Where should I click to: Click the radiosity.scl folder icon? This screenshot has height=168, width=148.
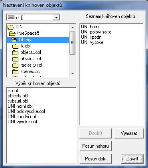[16, 65]
